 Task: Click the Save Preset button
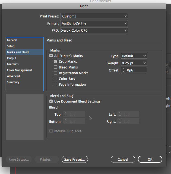coord(75,159)
